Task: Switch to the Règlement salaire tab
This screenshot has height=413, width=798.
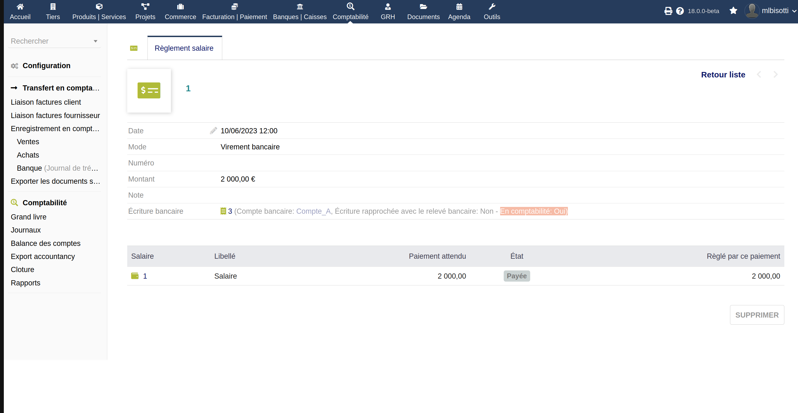Action: coord(184,48)
